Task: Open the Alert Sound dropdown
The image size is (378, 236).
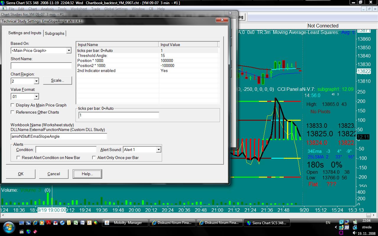Action: (158, 150)
